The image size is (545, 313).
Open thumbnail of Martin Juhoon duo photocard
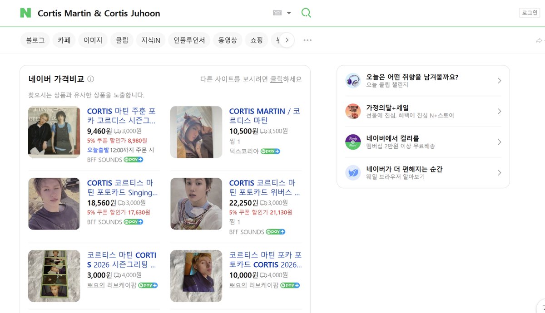point(54,132)
